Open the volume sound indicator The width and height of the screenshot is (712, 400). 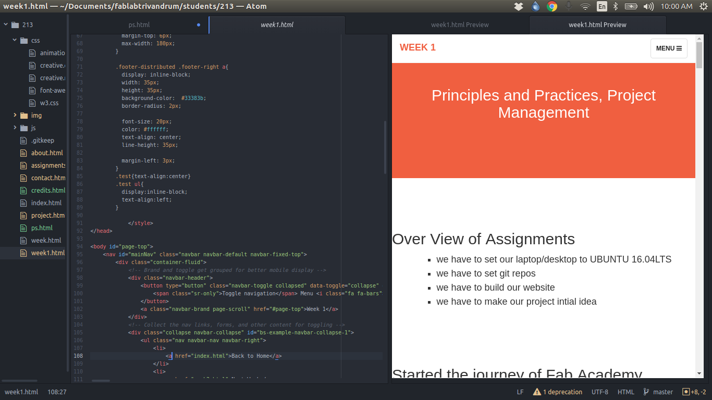click(648, 6)
